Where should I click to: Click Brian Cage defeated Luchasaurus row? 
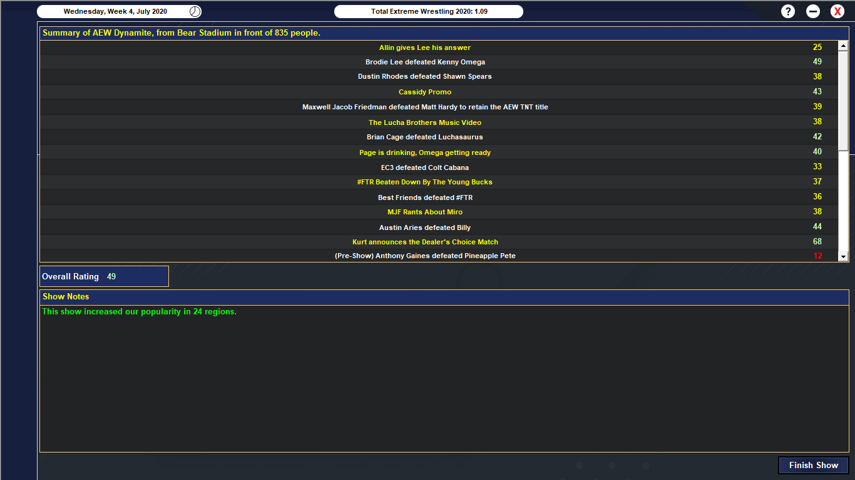[424, 137]
